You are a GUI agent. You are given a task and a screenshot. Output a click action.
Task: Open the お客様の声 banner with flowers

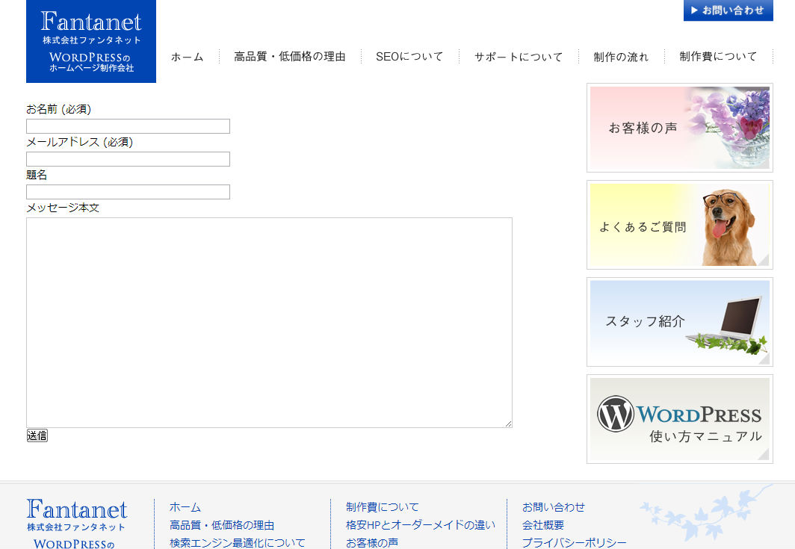pos(679,128)
